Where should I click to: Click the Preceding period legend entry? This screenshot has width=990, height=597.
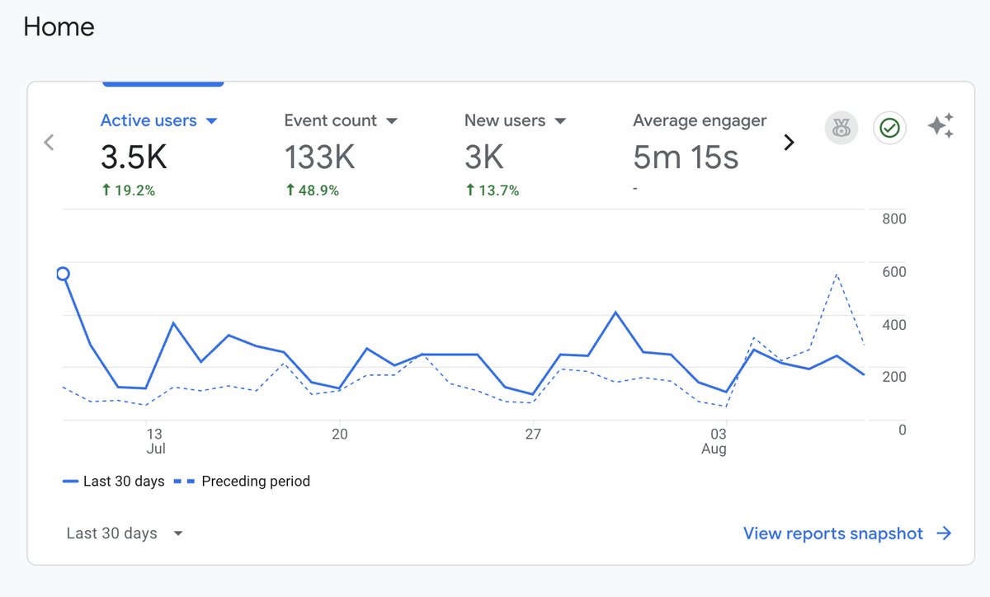(x=243, y=481)
